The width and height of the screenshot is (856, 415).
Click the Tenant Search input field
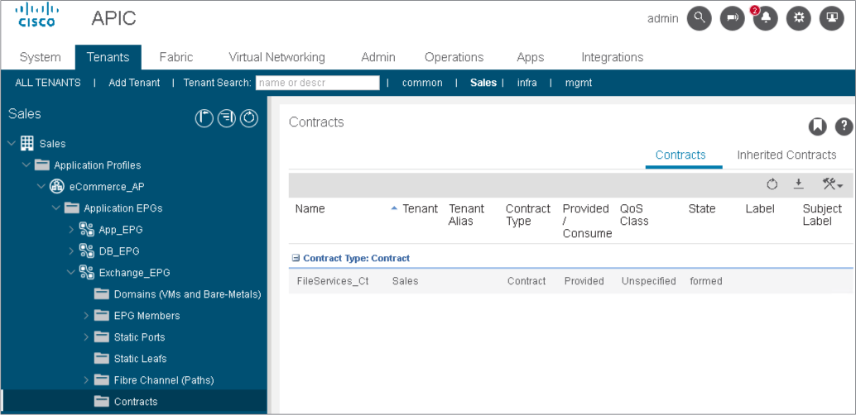click(x=317, y=83)
